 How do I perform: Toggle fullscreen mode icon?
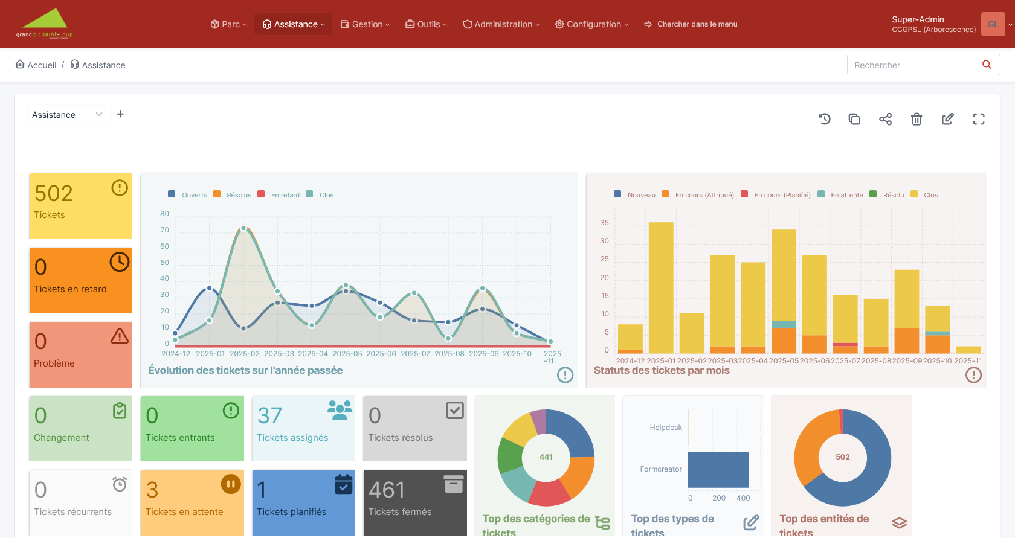[979, 119]
